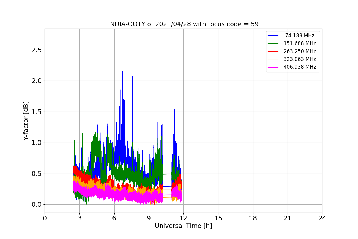Click the 12 tick label on x-axis
The image size is (358, 239).
click(x=183, y=218)
